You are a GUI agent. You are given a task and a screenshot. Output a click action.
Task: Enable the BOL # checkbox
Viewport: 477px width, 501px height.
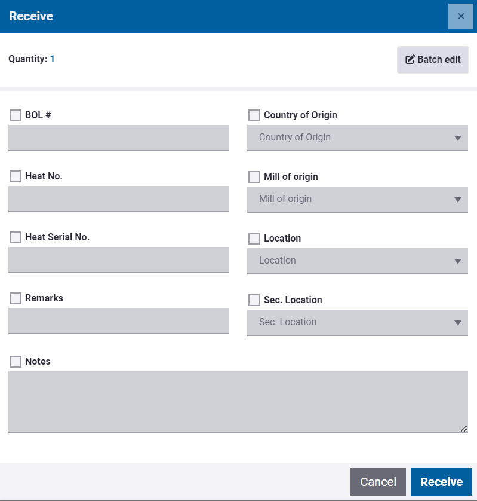pyautogui.click(x=16, y=115)
